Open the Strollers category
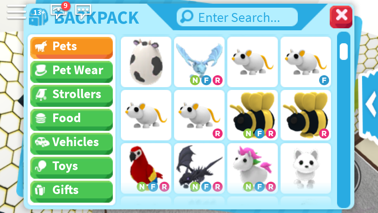This screenshot has width=378, height=213. [72, 95]
